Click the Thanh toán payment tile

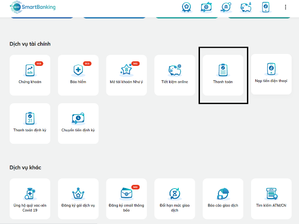(223, 75)
